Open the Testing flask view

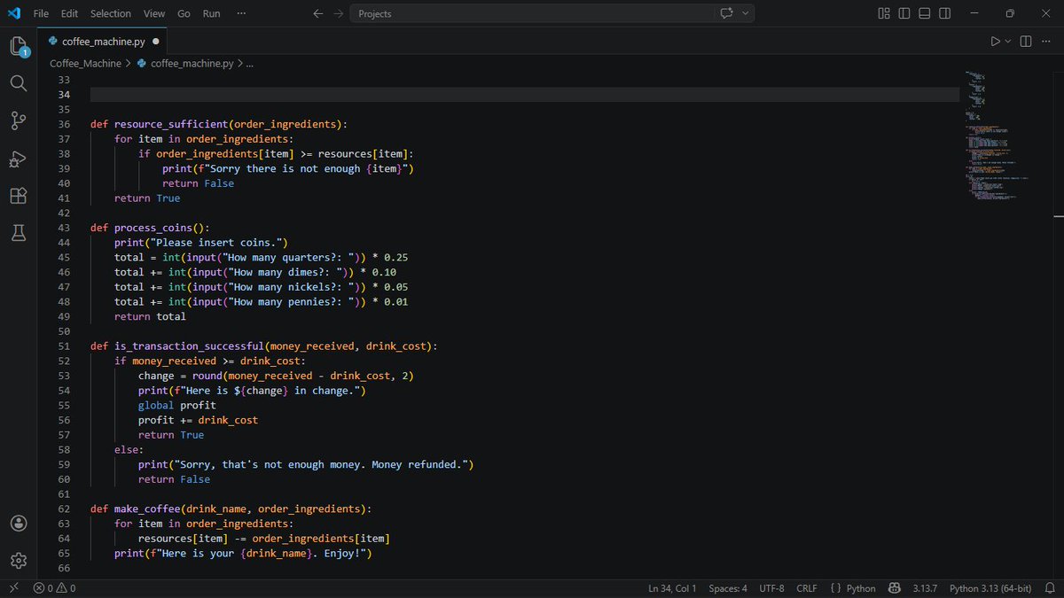click(19, 233)
